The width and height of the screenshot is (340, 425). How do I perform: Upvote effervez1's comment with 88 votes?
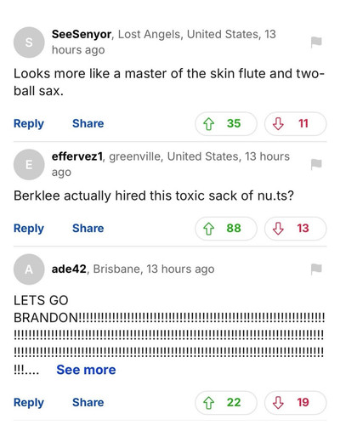[x=226, y=229]
